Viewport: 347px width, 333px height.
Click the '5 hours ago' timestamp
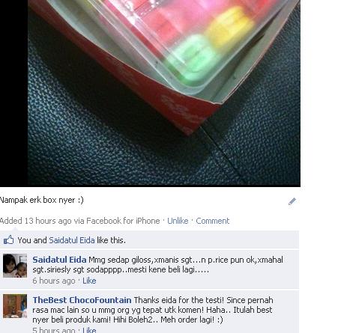click(x=54, y=330)
